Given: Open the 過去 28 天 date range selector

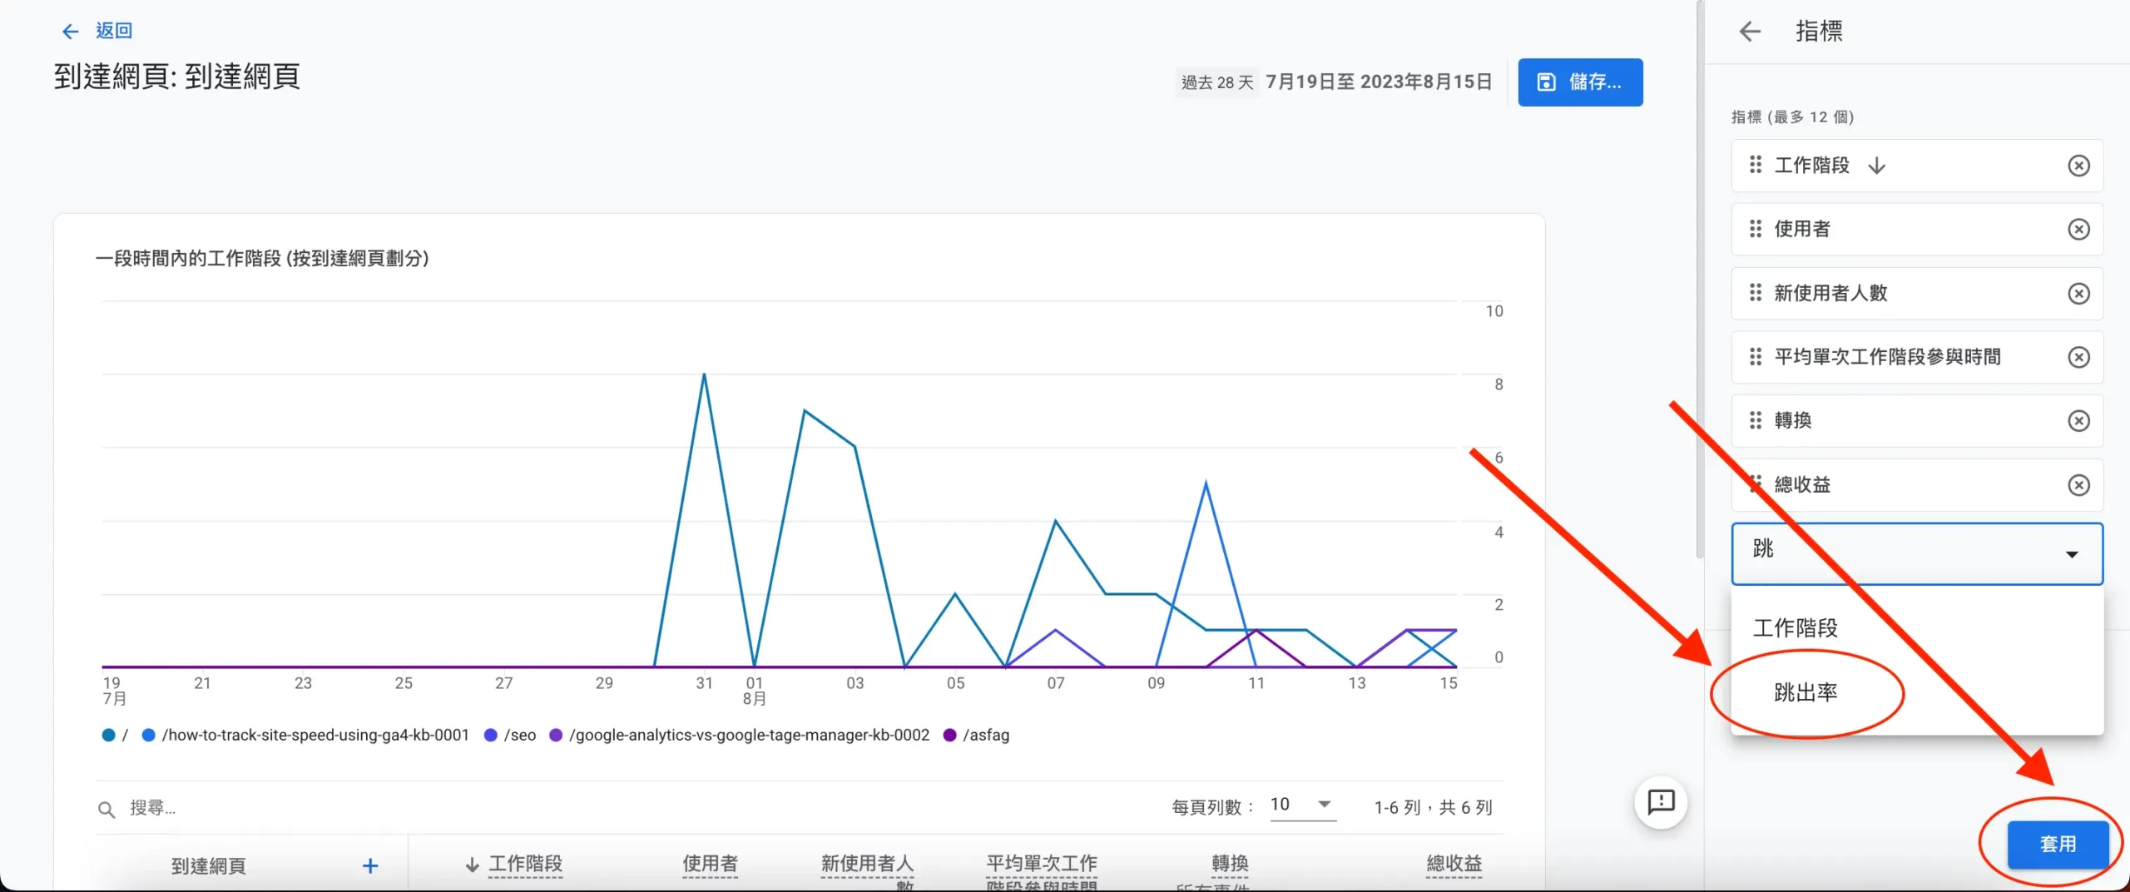Looking at the screenshot, I should pyautogui.click(x=1335, y=82).
